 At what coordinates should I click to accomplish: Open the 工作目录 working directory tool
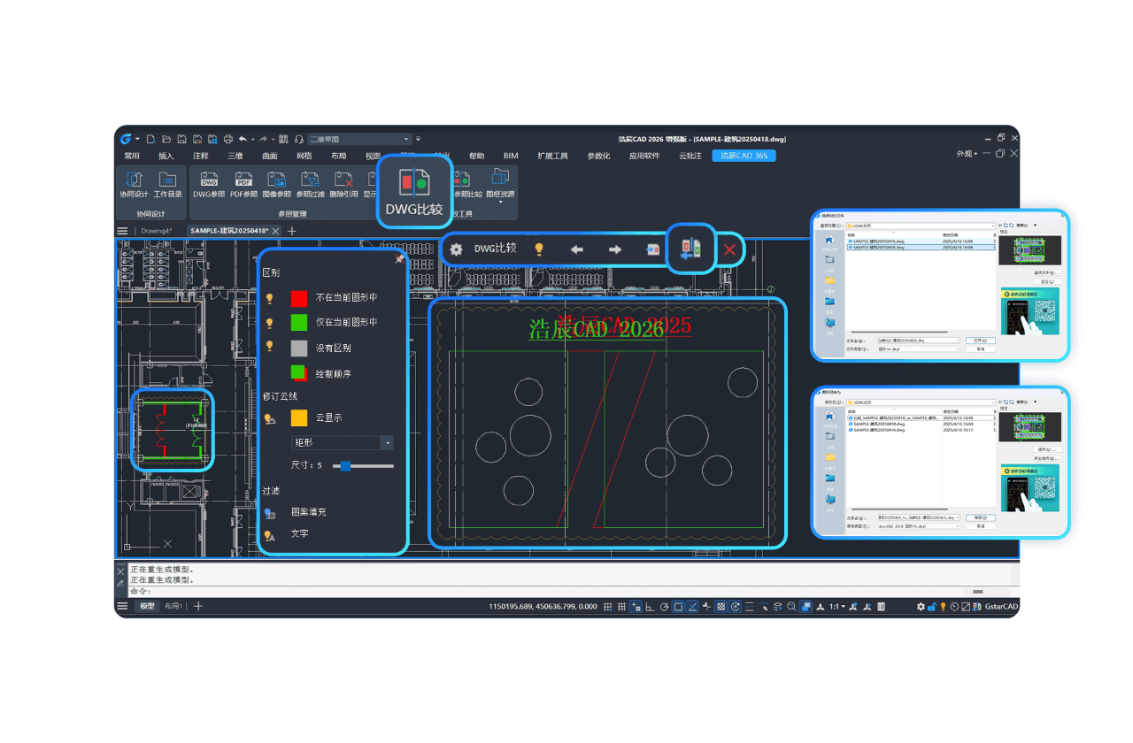coord(168,184)
